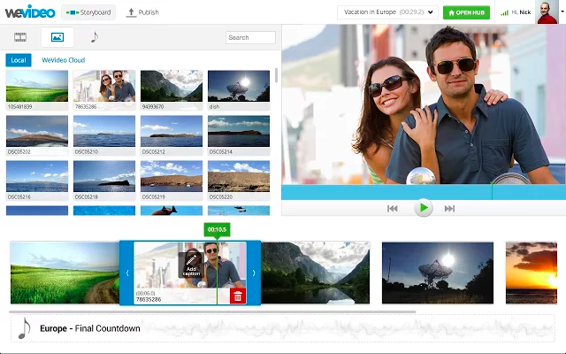Skip to previous clip in preview
This screenshot has height=354, width=566.
pos(393,209)
